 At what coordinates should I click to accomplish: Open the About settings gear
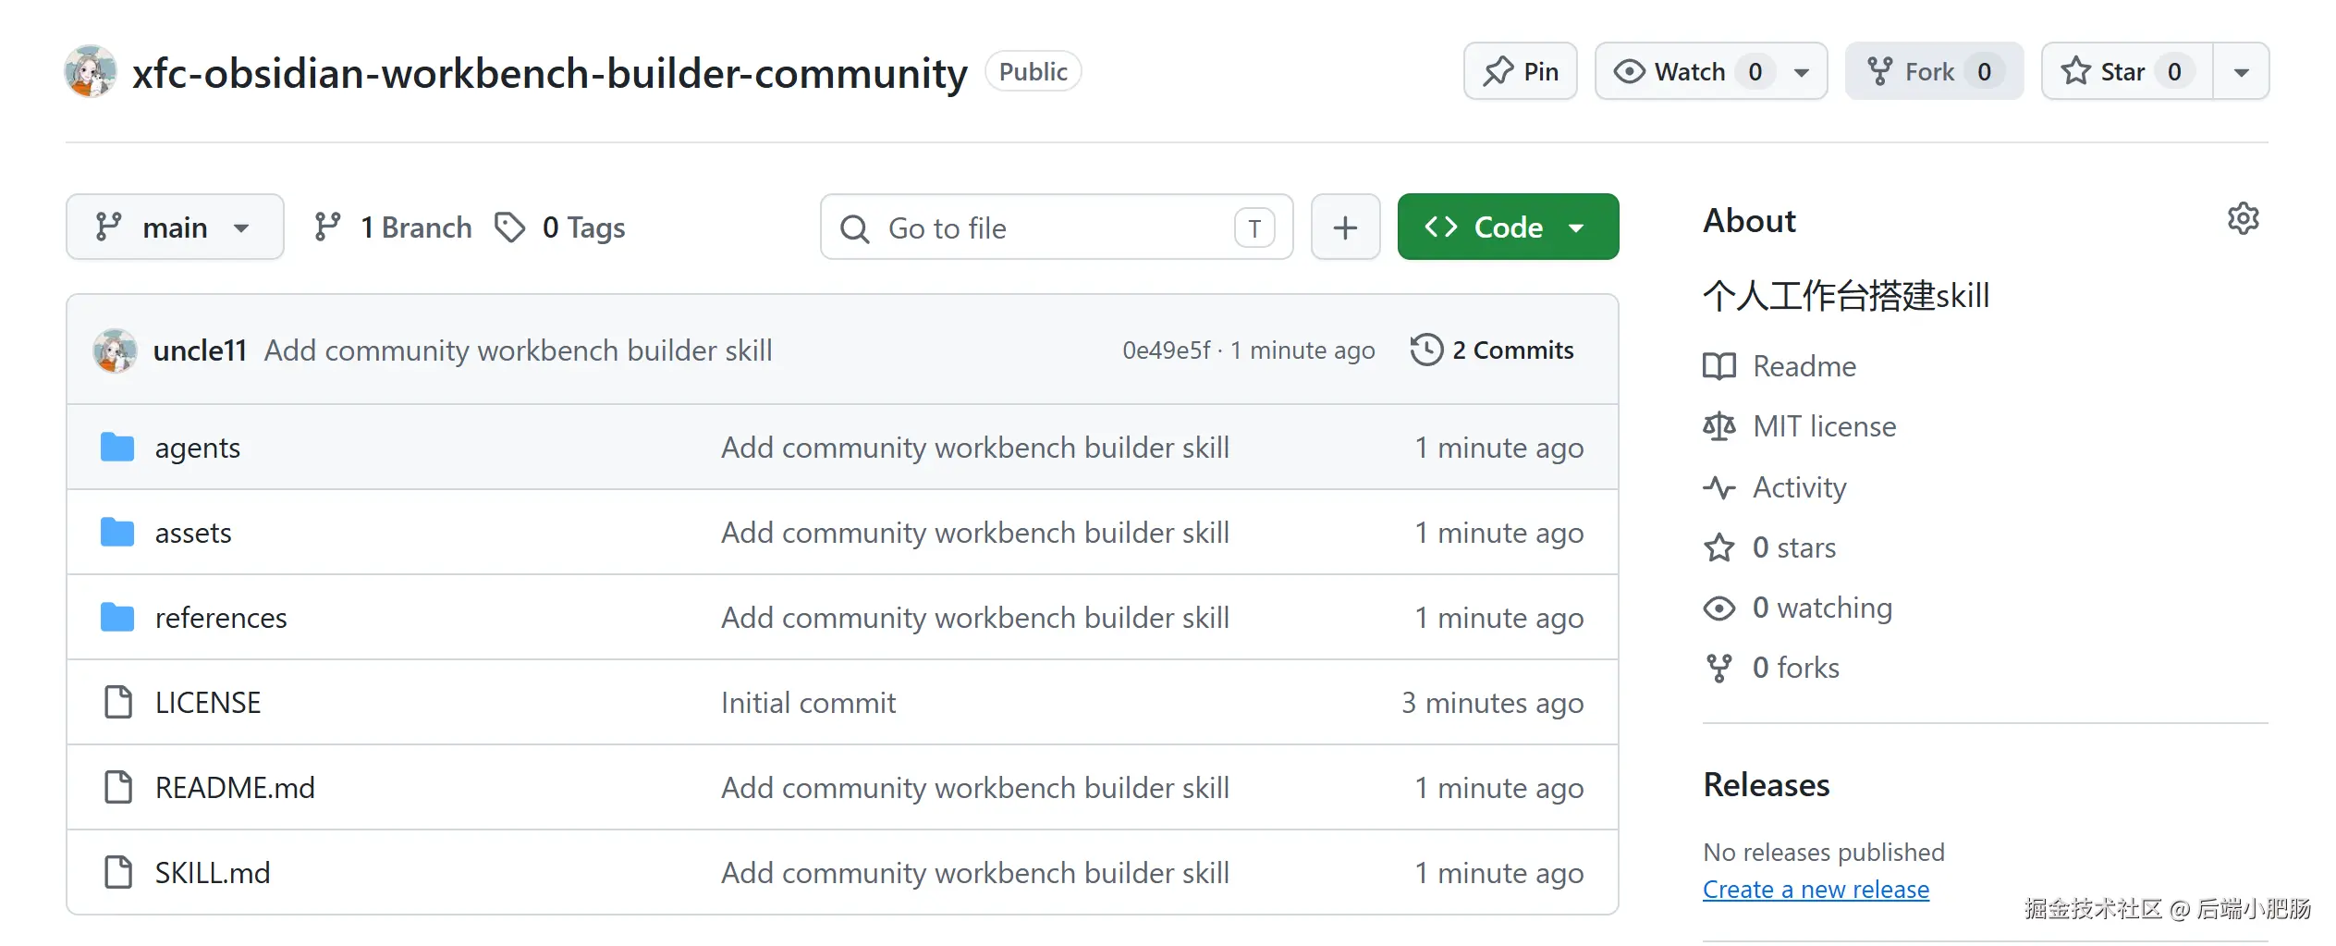tap(2244, 219)
